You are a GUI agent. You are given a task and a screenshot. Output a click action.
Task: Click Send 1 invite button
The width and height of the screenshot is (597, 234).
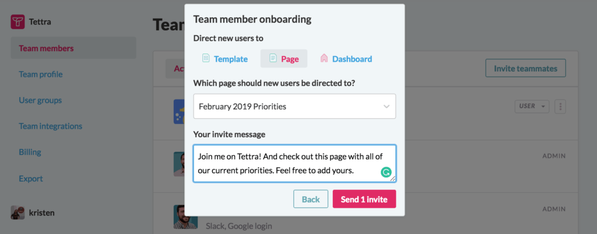click(x=364, y=199)
